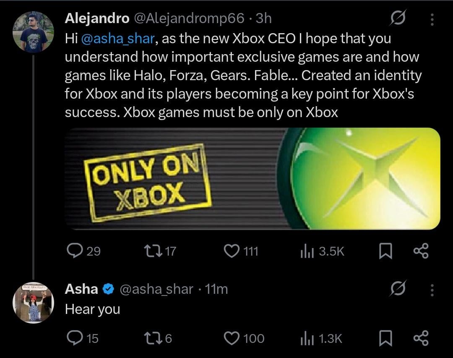Bookmark Alejandro's tweet
Viewport: 453px width, 358px height.
point(385,251)
